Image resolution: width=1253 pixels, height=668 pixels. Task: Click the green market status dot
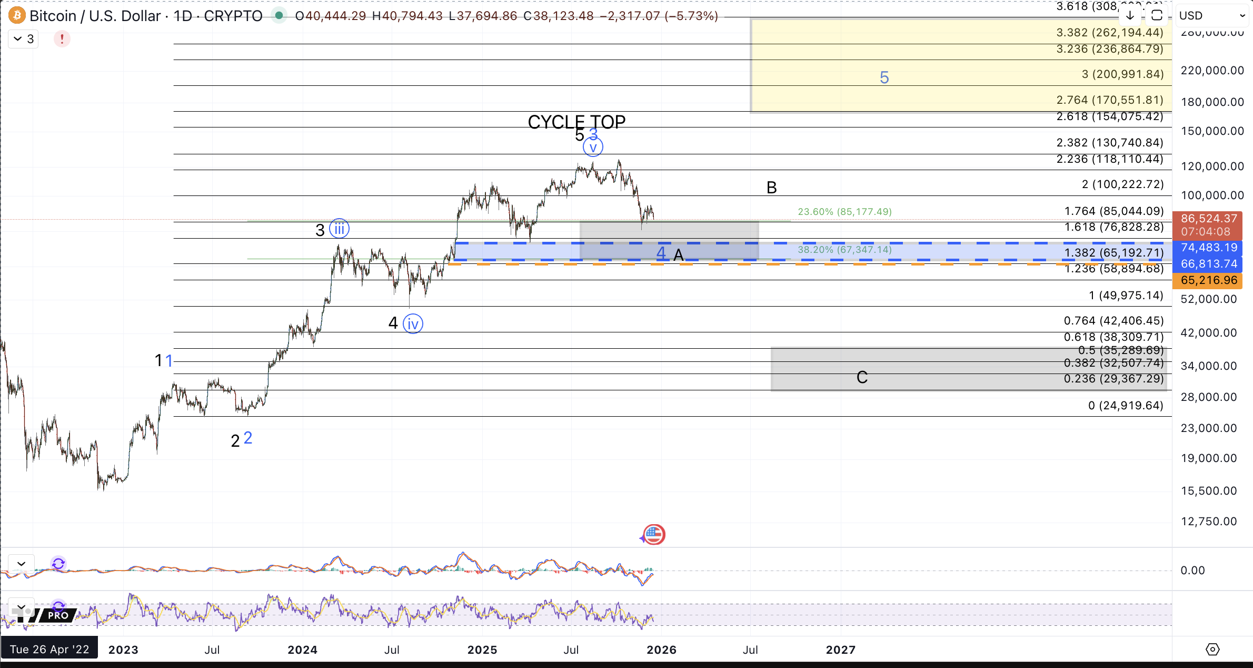coord(279,16)
